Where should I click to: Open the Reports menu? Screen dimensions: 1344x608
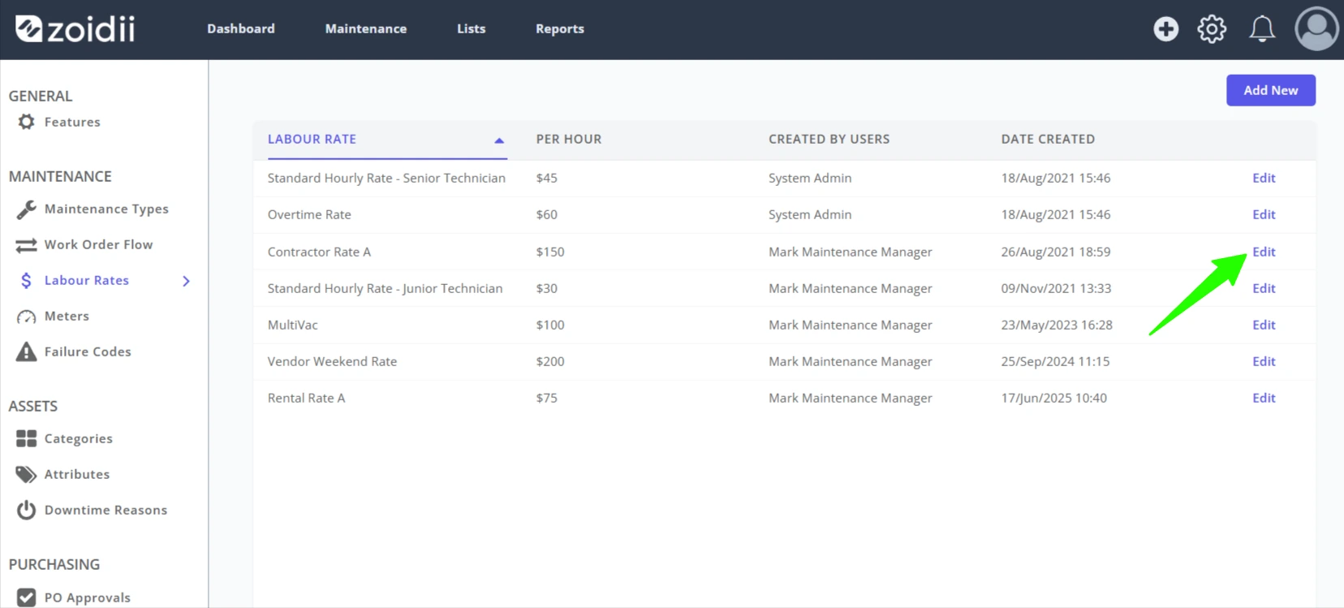(559, 29)
